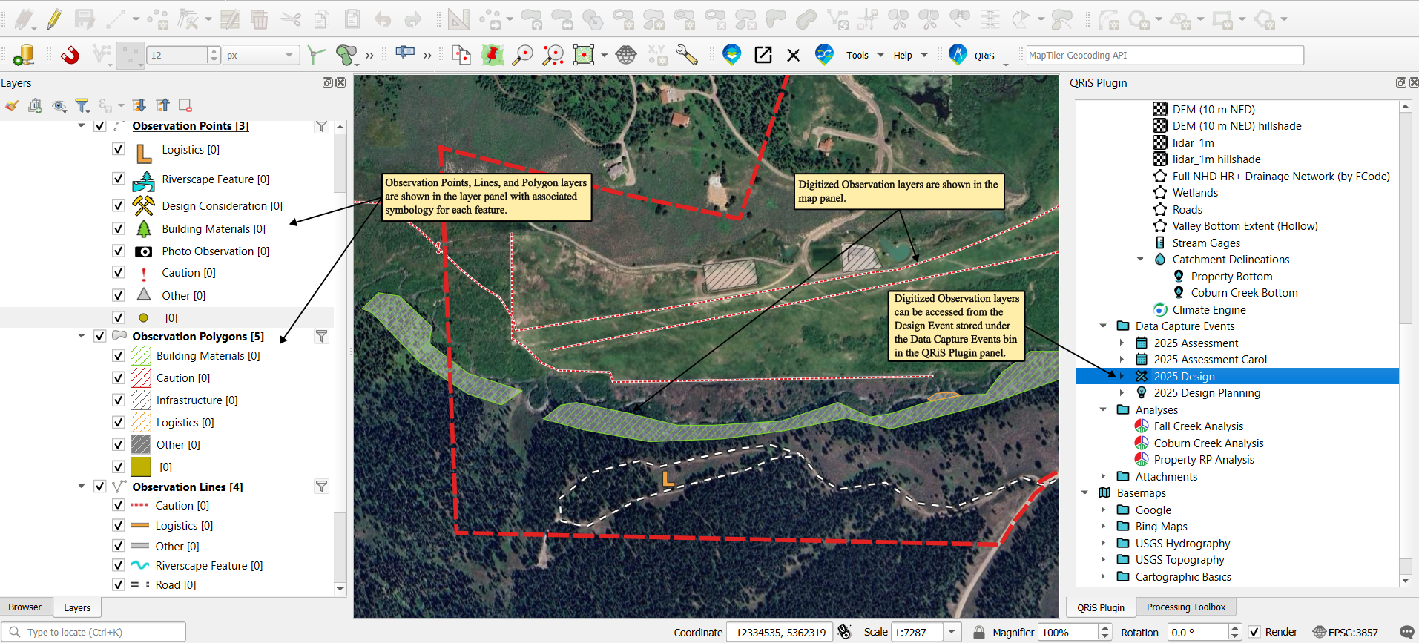This screenshot has width=1419, height=643.
Task: Click the red pushpin map icon
Action: [x=492, y=55]
